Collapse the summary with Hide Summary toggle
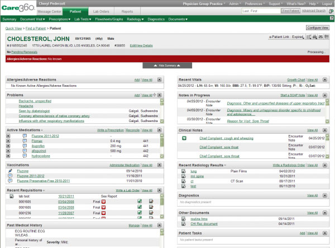 167,65
